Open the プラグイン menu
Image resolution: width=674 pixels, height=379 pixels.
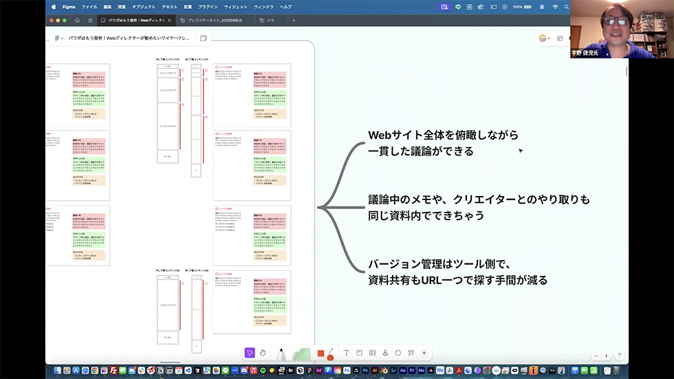[208, 7]
